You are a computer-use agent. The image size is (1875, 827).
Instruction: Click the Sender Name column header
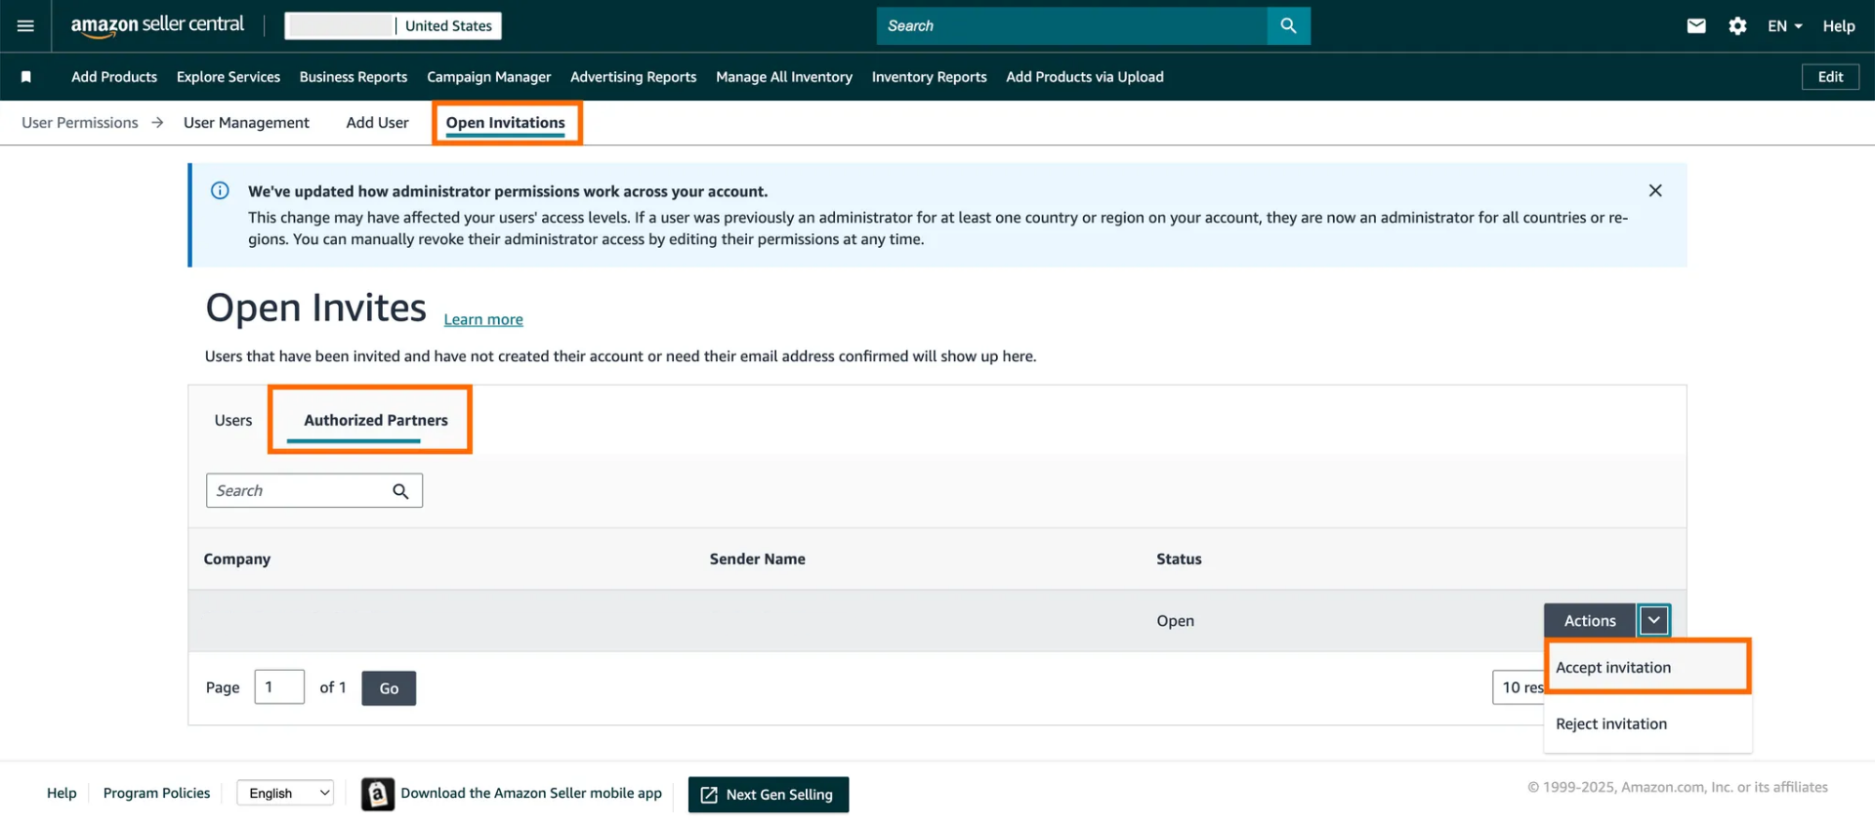click(758, 559)
